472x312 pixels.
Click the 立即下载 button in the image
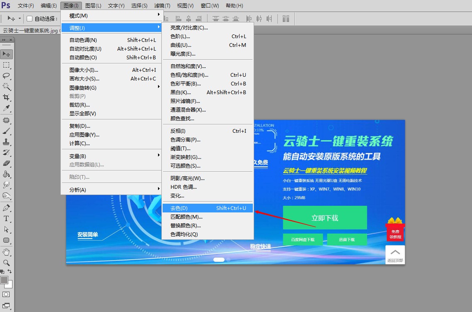325,217
